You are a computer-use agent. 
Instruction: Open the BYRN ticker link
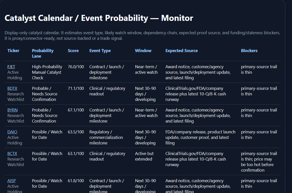coord(12,110)
